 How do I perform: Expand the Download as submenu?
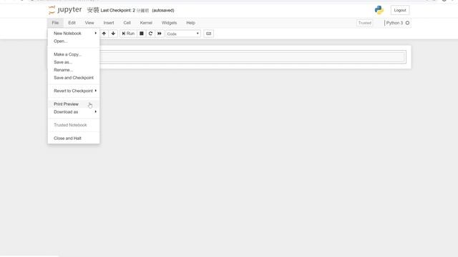pyautogui.click(x=74, y=112)
